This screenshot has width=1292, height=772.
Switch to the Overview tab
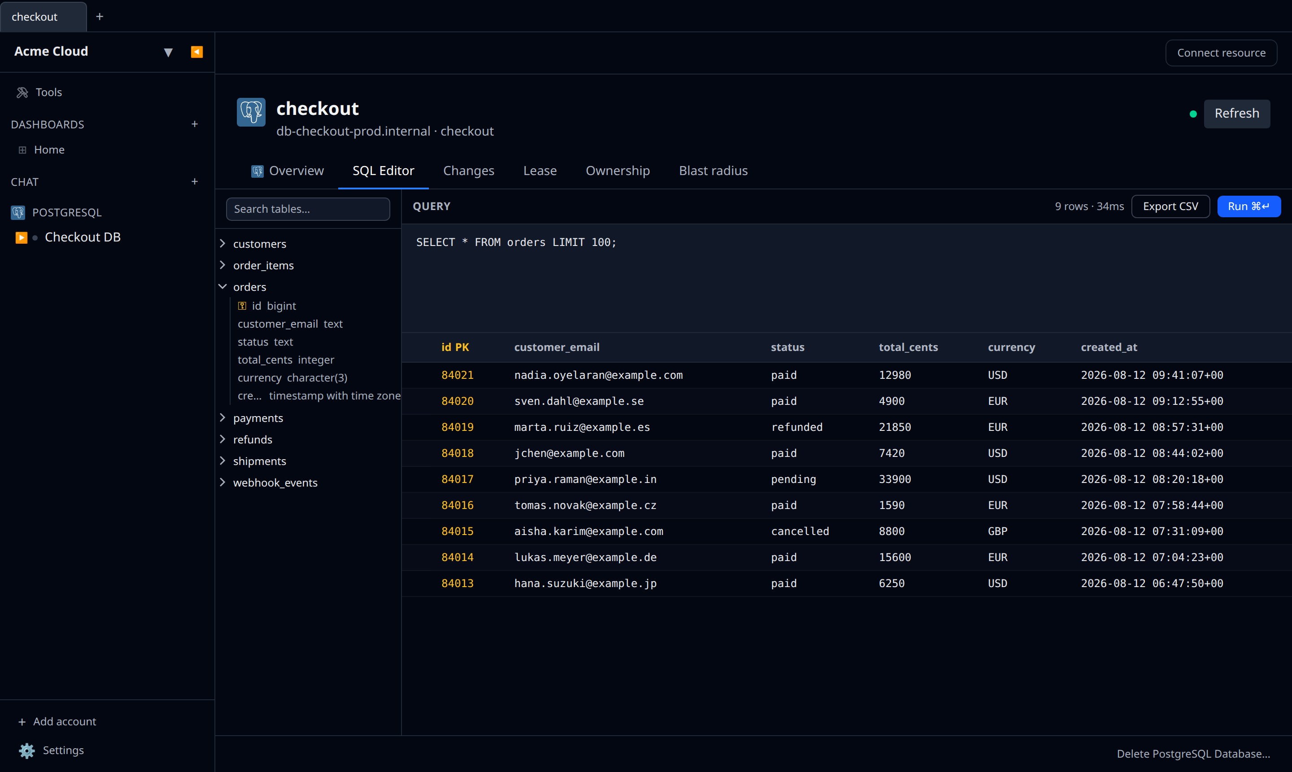point(287,171)
